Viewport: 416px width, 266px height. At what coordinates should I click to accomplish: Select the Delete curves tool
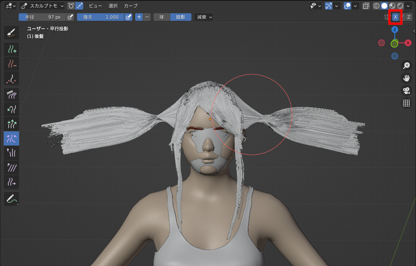pos(11,64)
